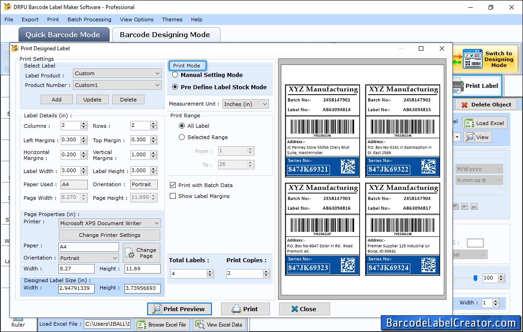This screenshot has width=523, height=332.
Task: Open the Label Product dropdown
Action: [117, 73]
